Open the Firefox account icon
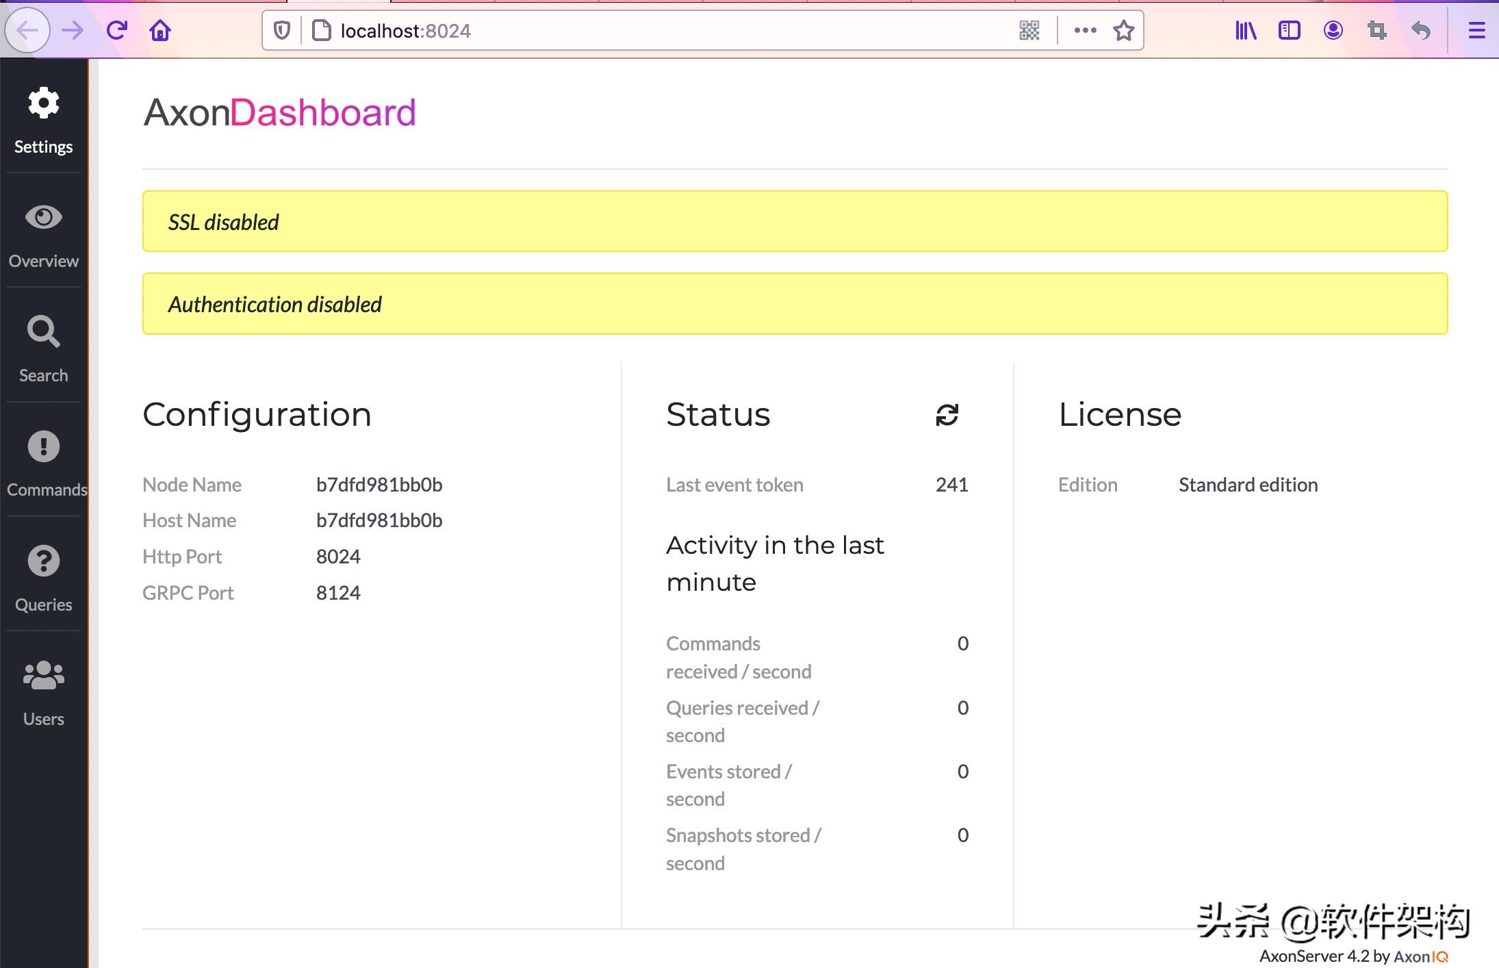Screen dimensions: 1499x968 coord(1333,30)
